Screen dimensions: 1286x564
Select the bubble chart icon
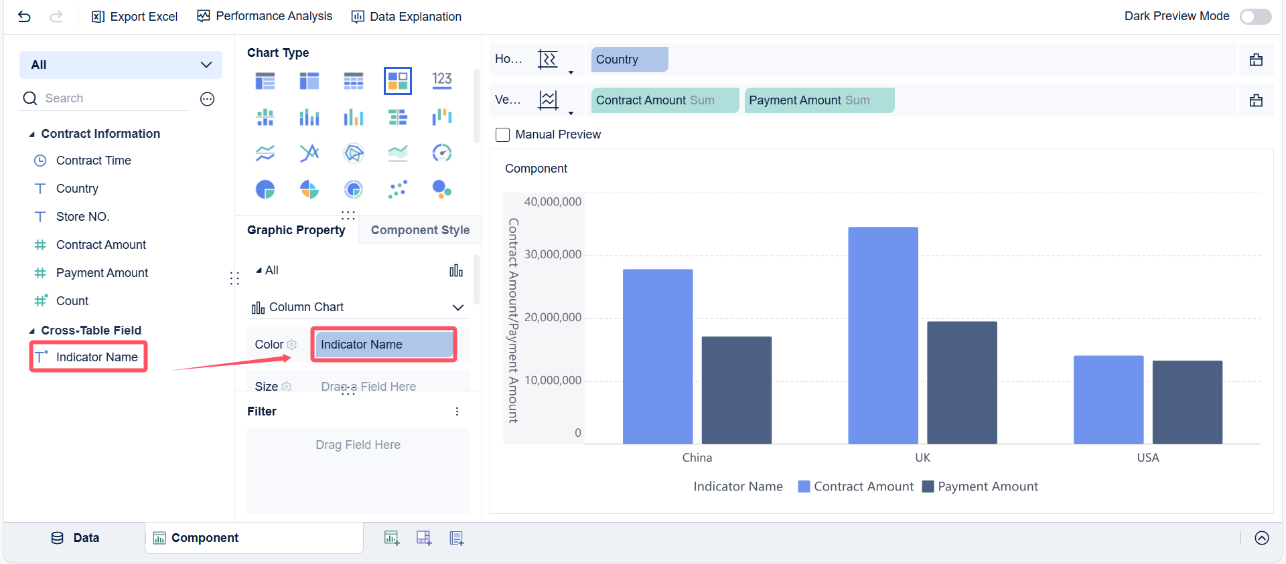[x=442, y=189]
